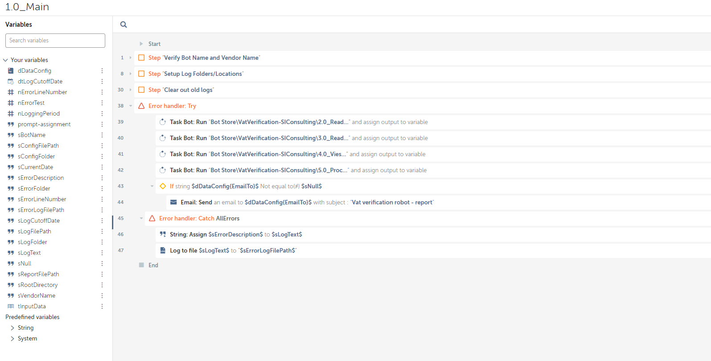
Task: Click the Task Bot icon on line 39
Action: 163,122
